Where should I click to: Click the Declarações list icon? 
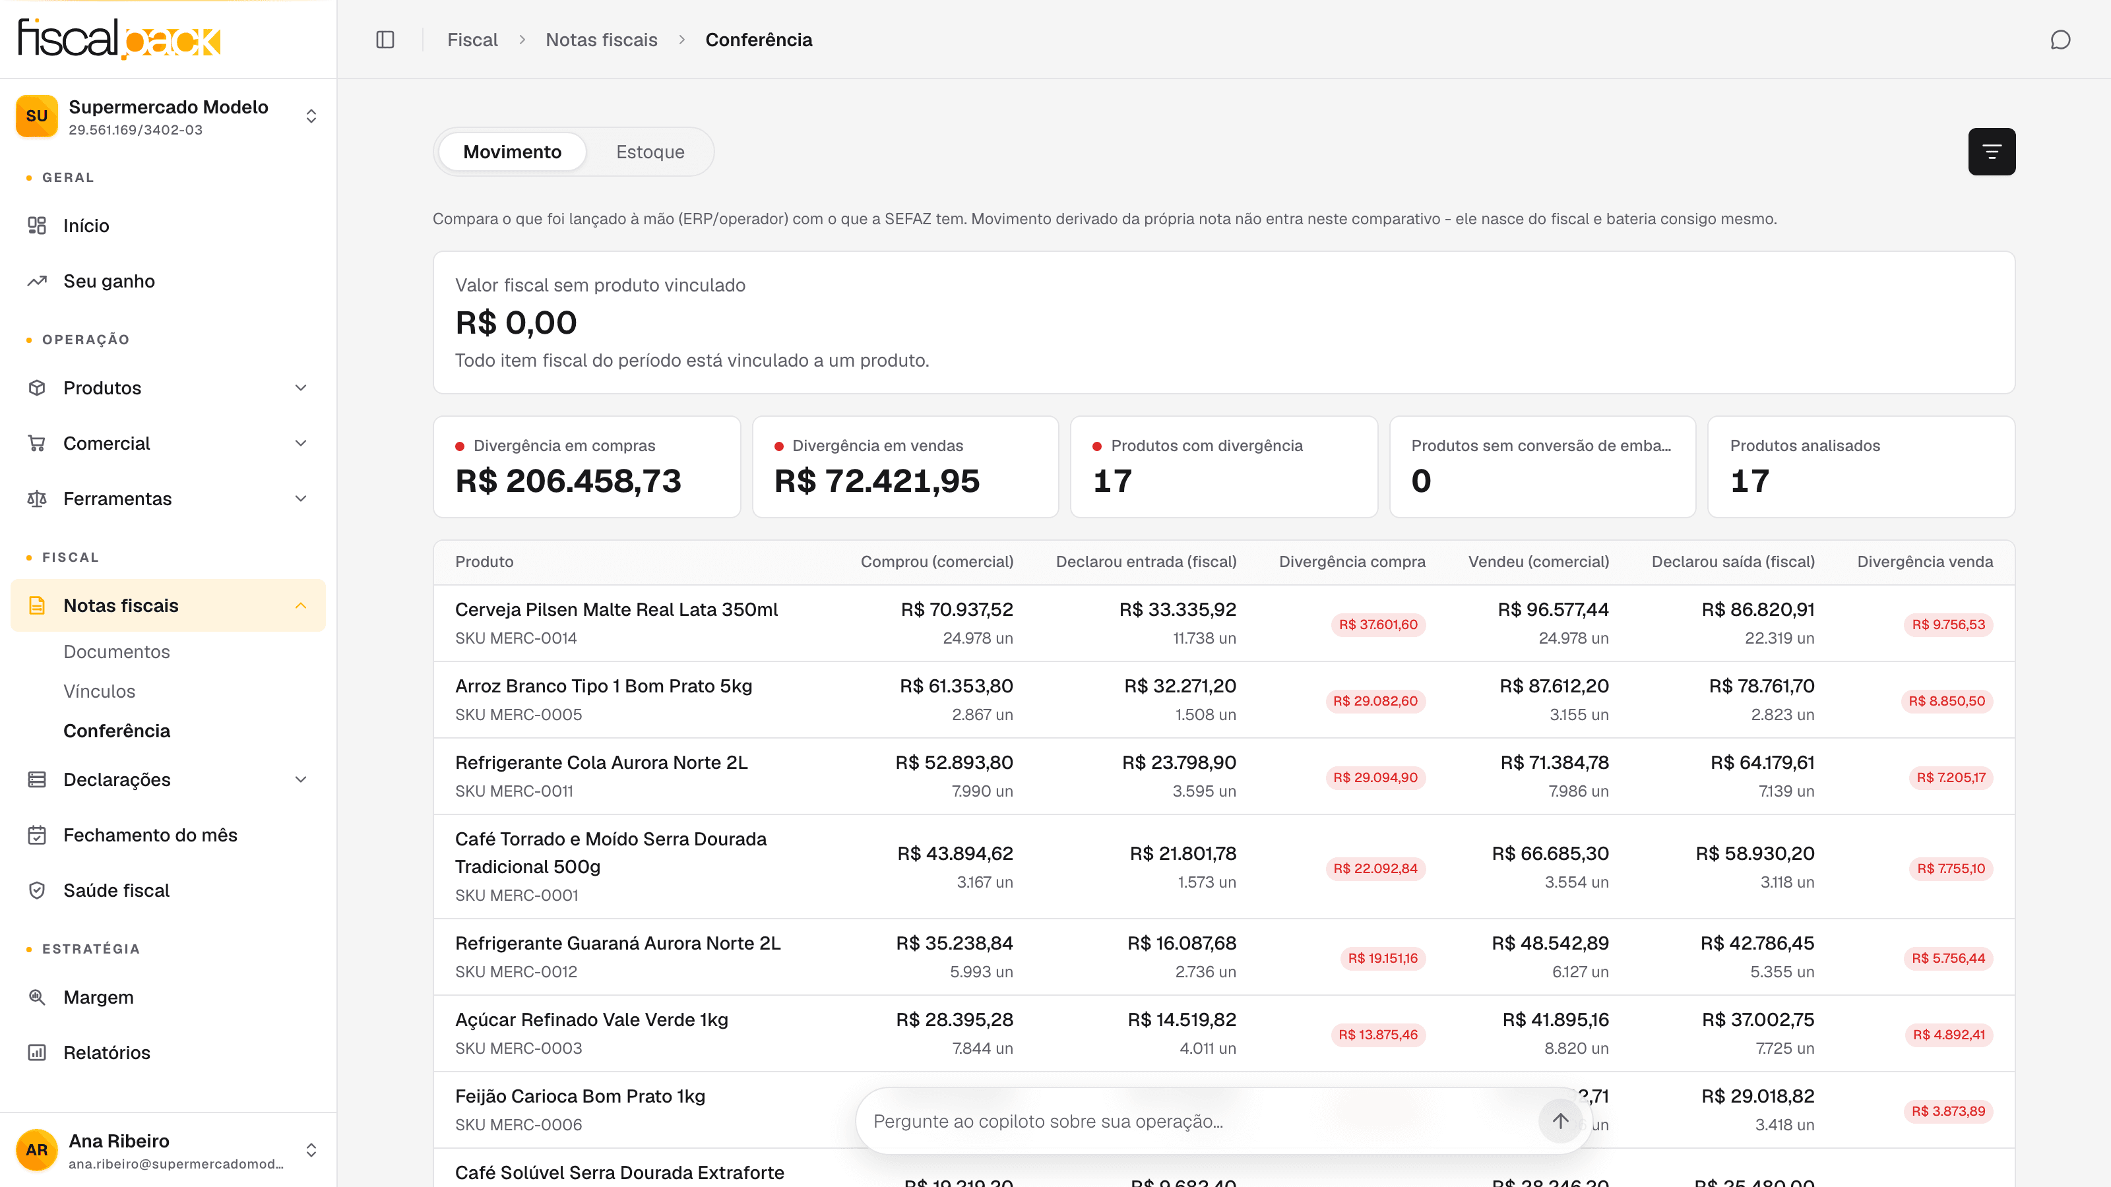37,779
